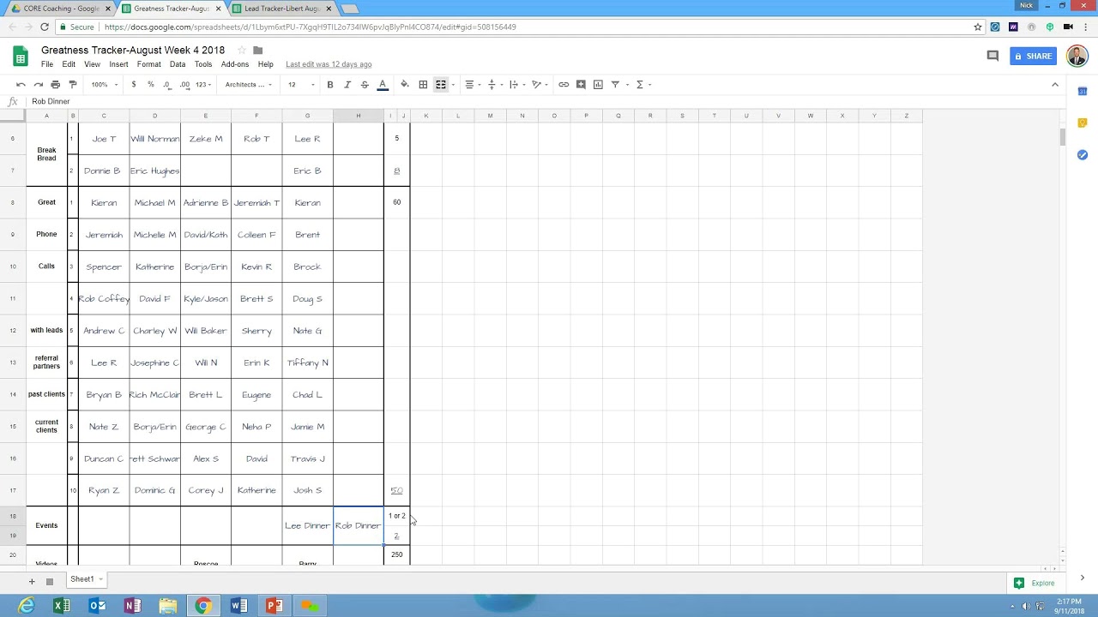The height and width of the screenshot is (617, 1098).
Task: Format selection as currency with the dollar icon
Action: [x=134, y=85]
